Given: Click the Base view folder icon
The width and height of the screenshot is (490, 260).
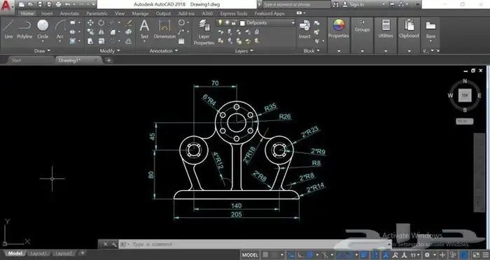Looking at the screenshot, I should coord(430,26).
